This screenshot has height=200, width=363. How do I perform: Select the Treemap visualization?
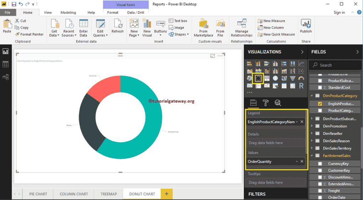(267, 78)
